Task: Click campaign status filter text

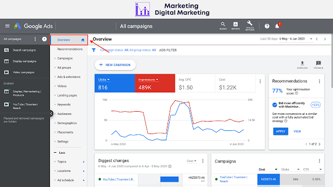Action: (x=128, y=50)
